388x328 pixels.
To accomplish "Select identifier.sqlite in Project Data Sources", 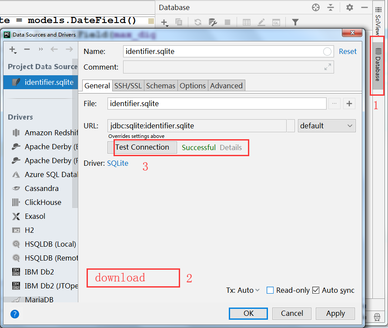I will (x=40, y=82).
